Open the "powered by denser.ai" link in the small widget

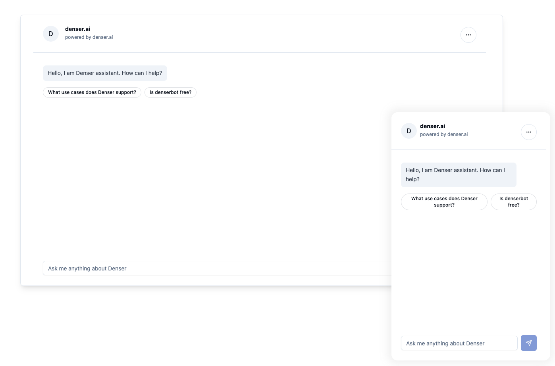(444, 134)
